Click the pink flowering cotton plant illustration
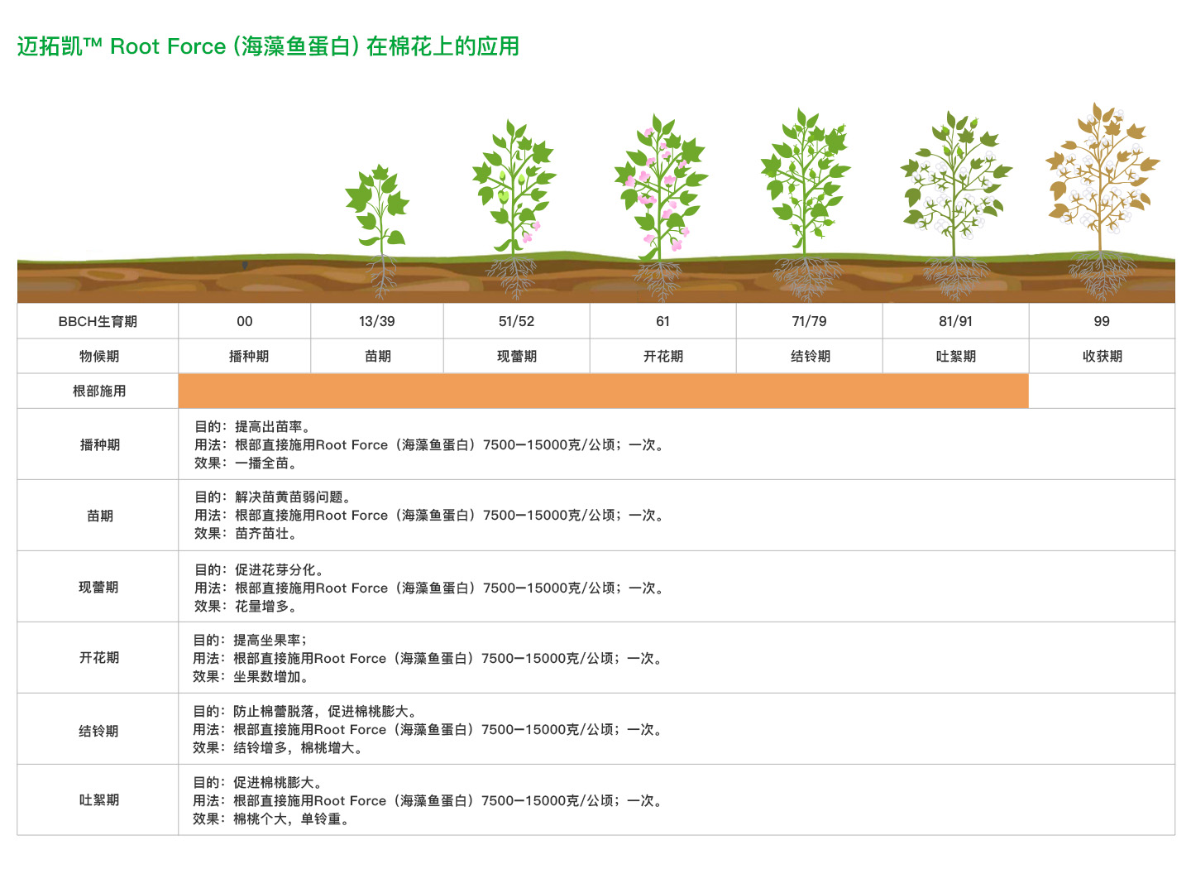 pyautogui.click(x=660, y=189)
